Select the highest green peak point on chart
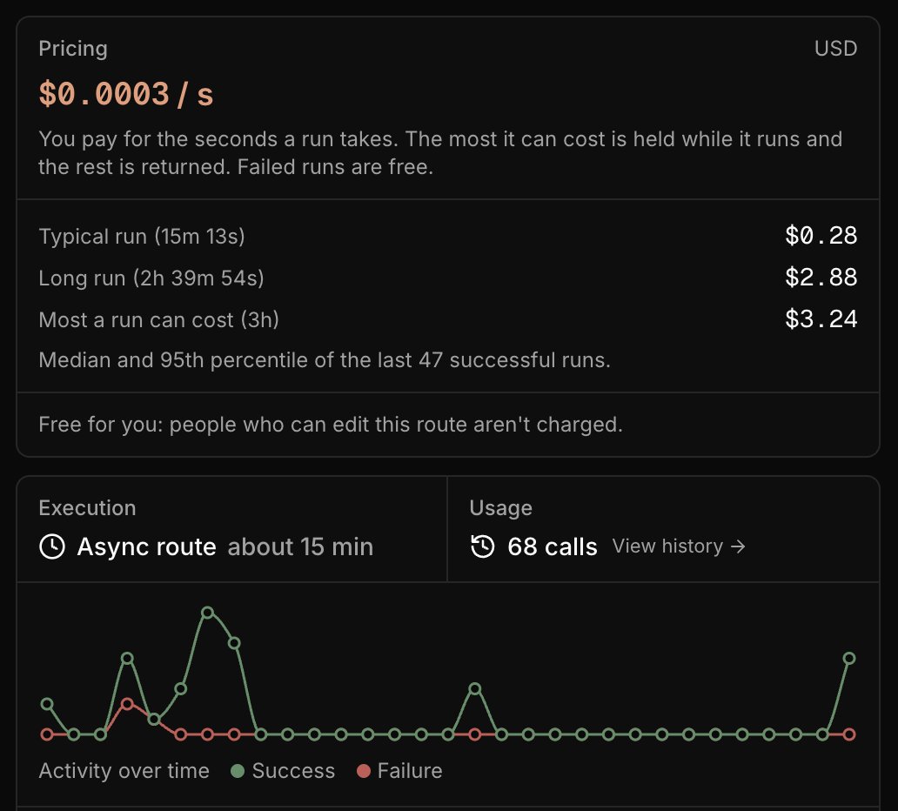 coord(207,613)
